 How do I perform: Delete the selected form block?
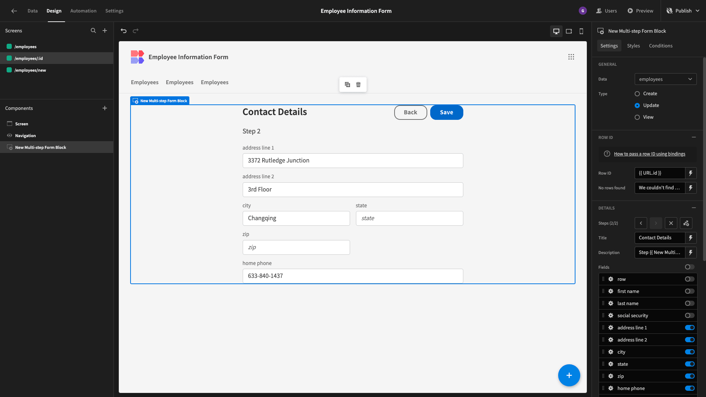pyautogui.click(x=359, y=85)
